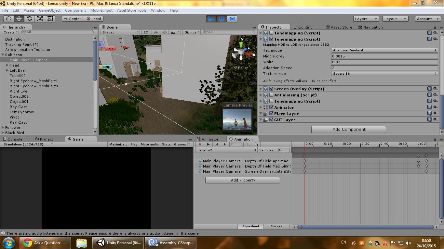Image resolution: width=444 pixels, height=249 pixels.
Task: Open scene effects image icon dropdown
Action: coord(175,32)
